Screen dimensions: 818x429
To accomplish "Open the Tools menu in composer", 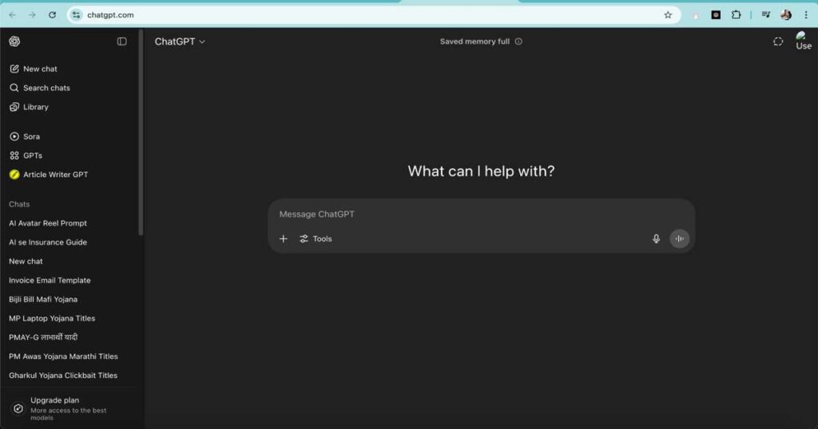I will (x=316, y=238).
